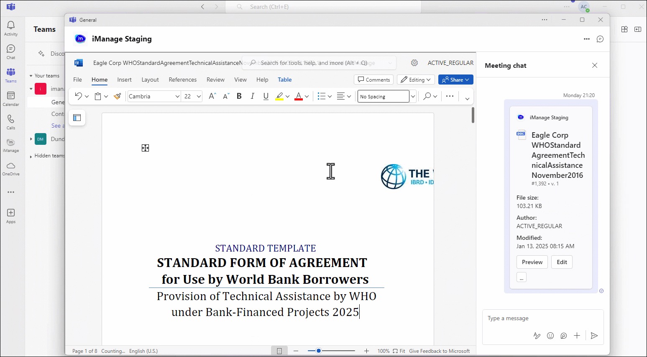Click the Type a message field

[x=542, y=318]
